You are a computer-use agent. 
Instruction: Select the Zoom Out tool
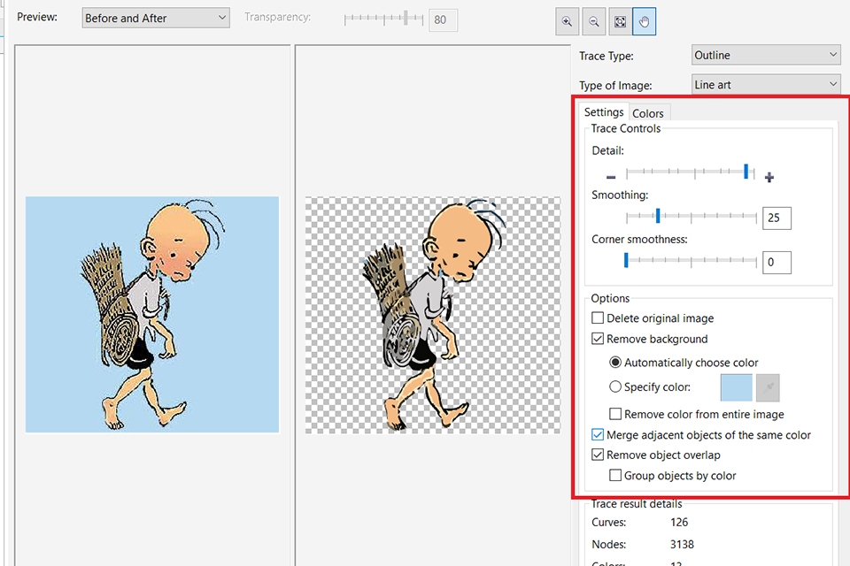click(593, 21)
